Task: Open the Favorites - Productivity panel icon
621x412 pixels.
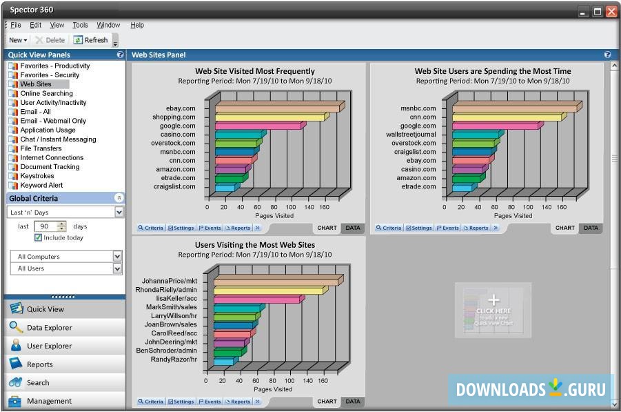Action: [x=13, y=66]
